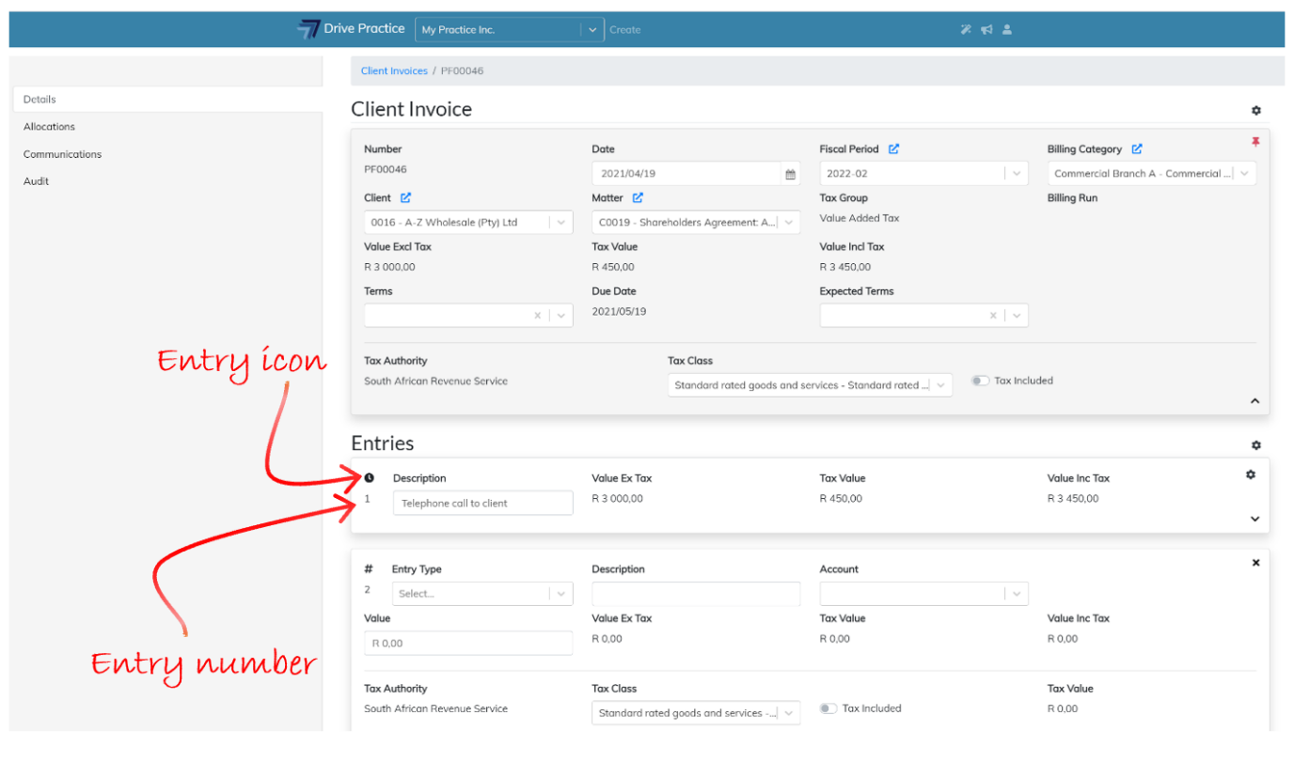Toggle Tax Included switch for entry 2
This screenshot has height=762, width=1294.
tap(828, 708)
